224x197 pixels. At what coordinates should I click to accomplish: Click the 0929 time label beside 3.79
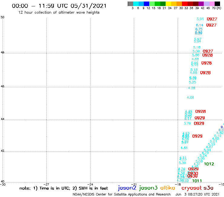199,123
